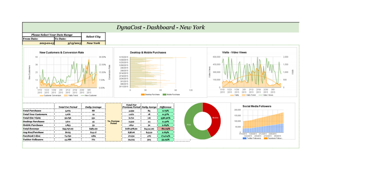
Task: Click the Video Views legend entry
Action: pyautogui.click(x=265, y=95)
